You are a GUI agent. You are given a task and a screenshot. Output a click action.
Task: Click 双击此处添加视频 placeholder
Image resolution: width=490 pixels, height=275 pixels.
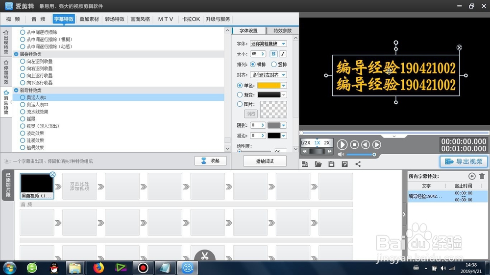[79, 186]
